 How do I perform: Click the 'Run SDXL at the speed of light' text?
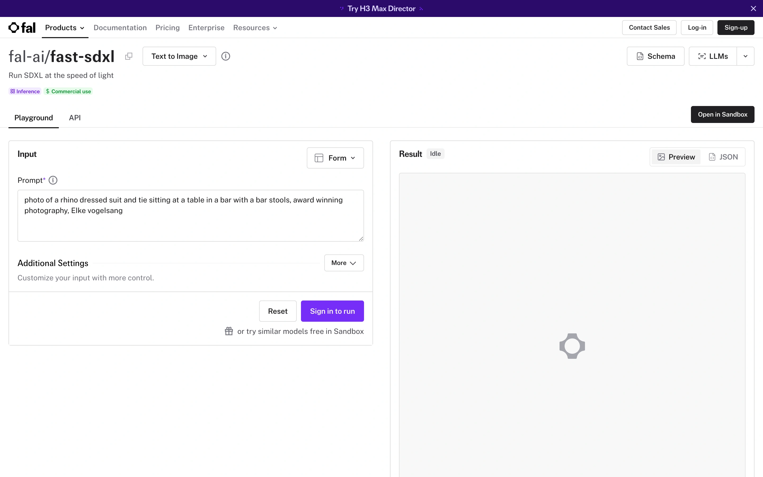(x=61, y=76)
